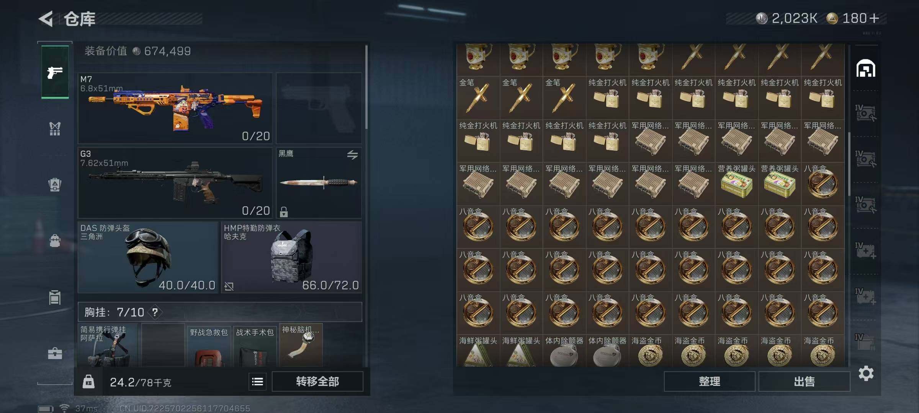Click the list view icon beside 转移全部
Viewport: 919px width, 413px height.
tap(257, 381)
